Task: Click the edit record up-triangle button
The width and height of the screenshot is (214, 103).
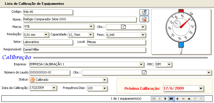Action: click(189, 98)
